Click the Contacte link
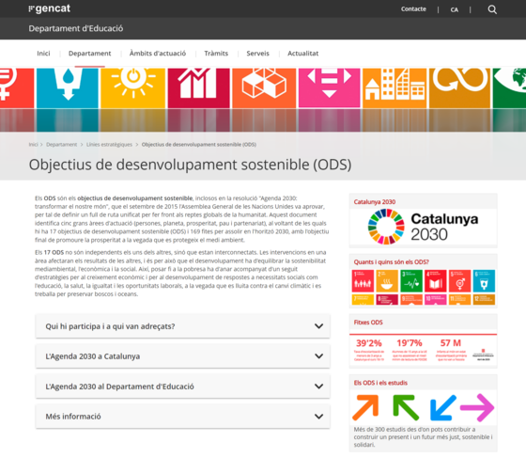The height and width of the screenshot is (458, 526). (x=413, y=9)
